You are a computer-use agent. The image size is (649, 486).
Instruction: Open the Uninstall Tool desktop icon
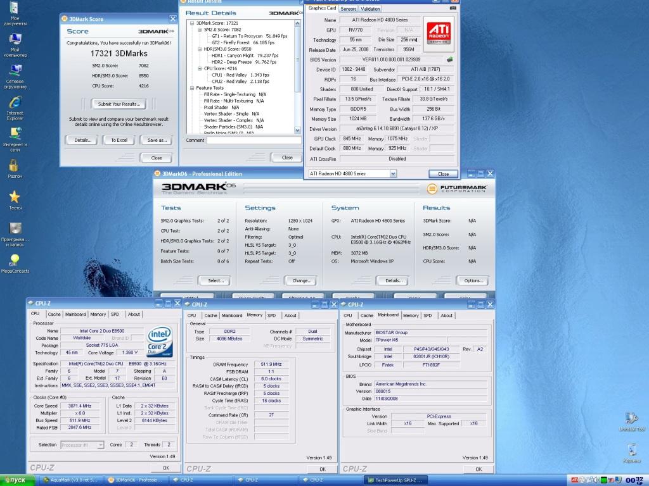pyautogui.click(x=632, y=421)
